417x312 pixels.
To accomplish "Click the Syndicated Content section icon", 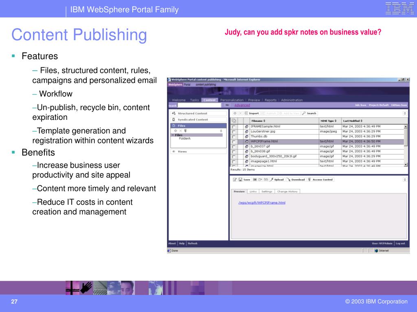I will pyautogui.click(x=173, y=120).
